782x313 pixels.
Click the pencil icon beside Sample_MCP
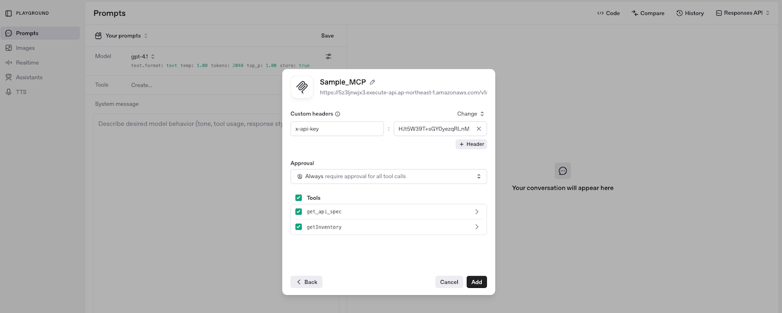click(372, 82)
